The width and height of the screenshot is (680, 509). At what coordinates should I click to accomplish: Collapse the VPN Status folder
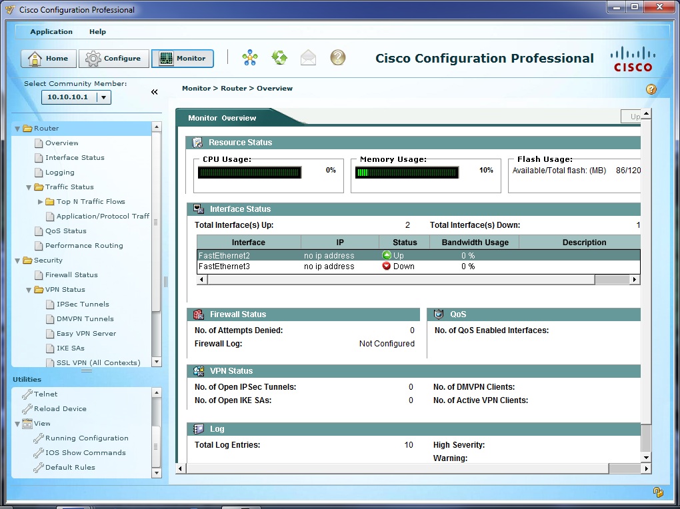[29, 290]
